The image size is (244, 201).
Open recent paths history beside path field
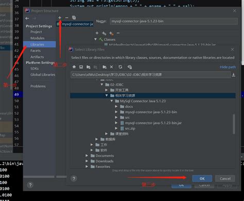click(234, 75)
